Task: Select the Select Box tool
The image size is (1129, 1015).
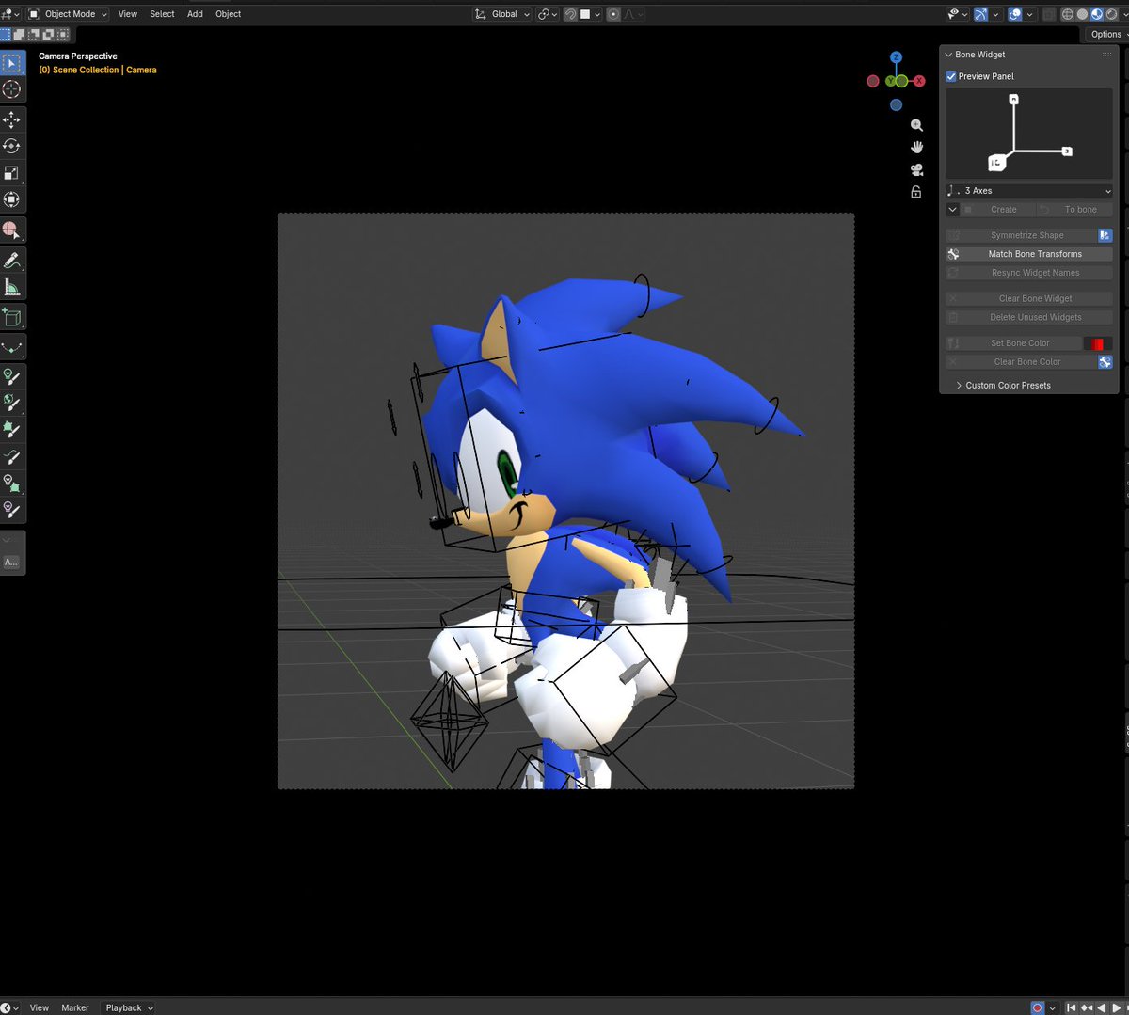Action: pos(11,63)
